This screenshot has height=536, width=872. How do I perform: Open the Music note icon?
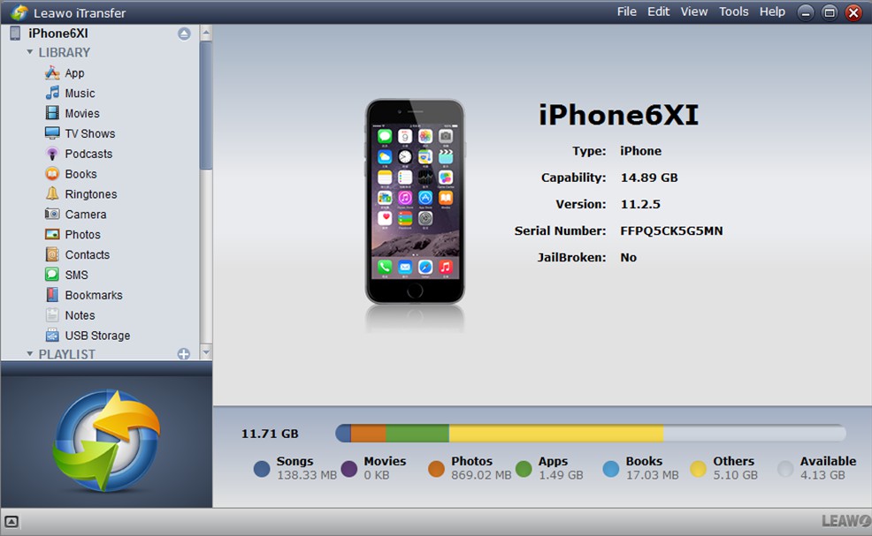pos(52,93)
